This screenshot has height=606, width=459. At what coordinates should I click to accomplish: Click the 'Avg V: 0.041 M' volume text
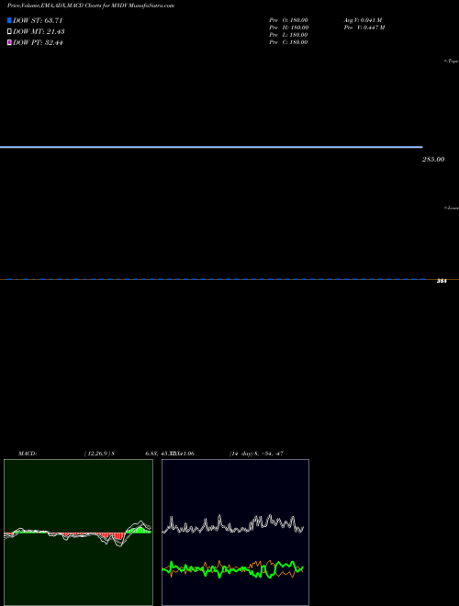pyautogui.click(x=364, y=20)
